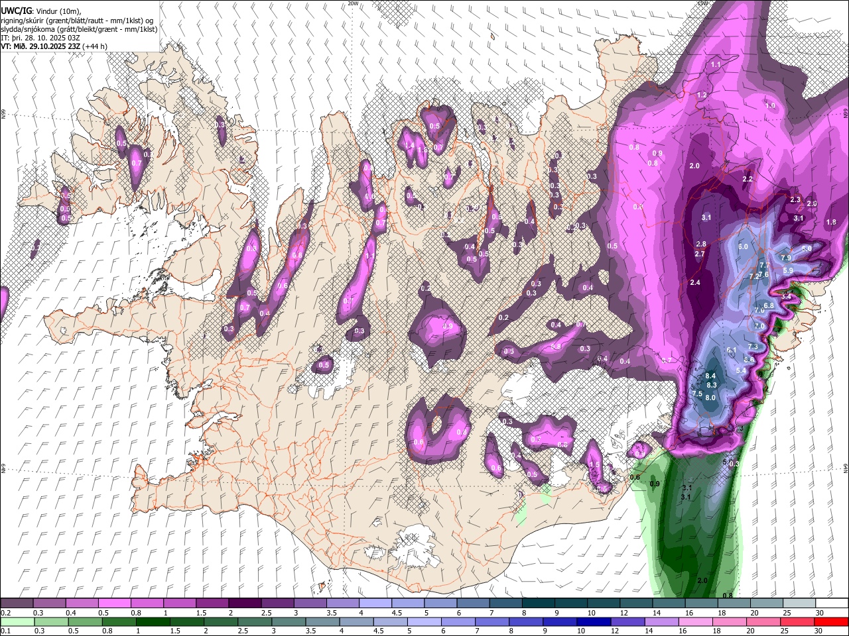Click the 2.2 value in the northeast

coord(748,180)
